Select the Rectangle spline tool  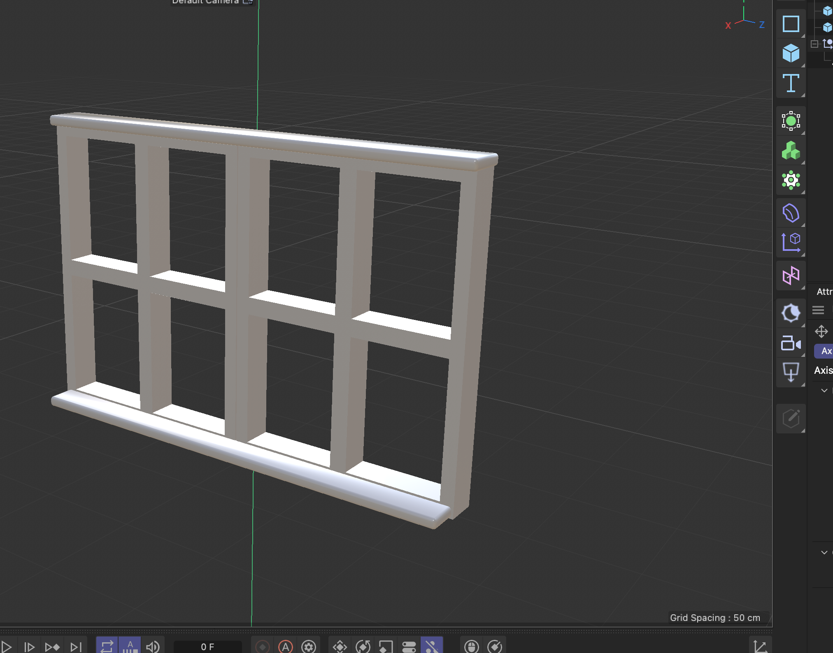tap(791, 24)
